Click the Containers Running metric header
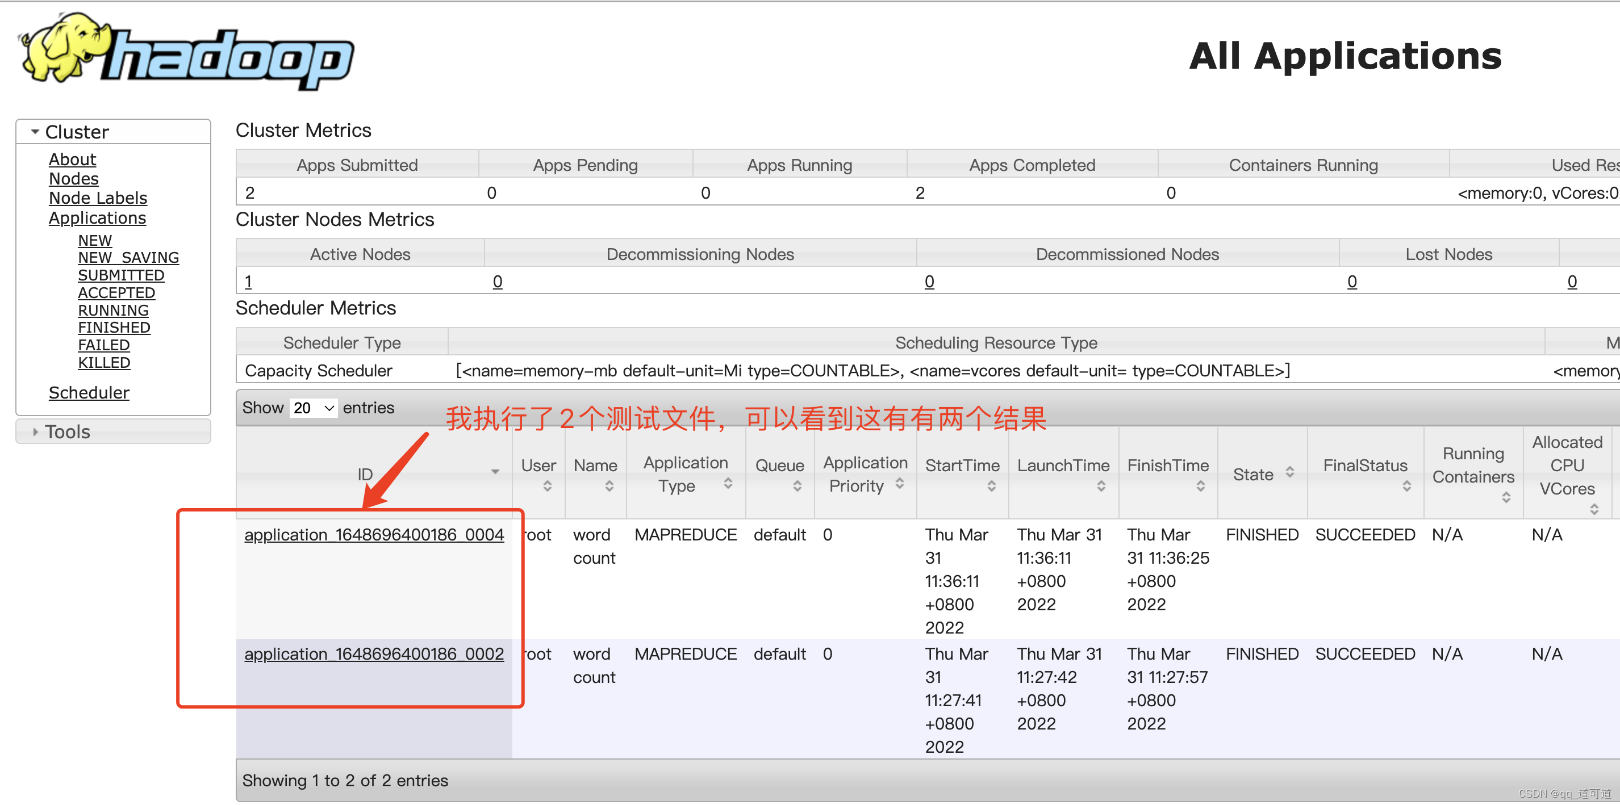 pos(1303,165)
